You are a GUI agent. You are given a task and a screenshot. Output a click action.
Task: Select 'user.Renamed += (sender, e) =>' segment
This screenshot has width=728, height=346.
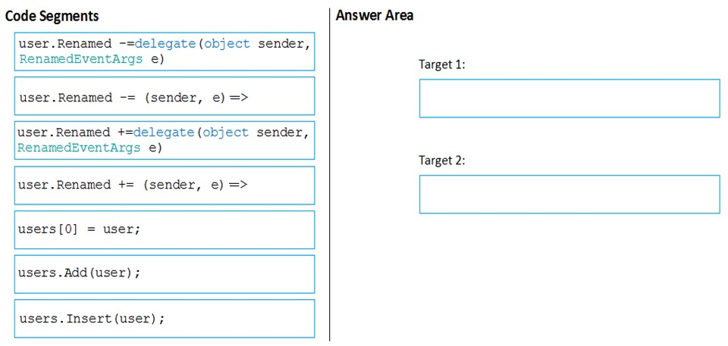click(x=165, y=185)
